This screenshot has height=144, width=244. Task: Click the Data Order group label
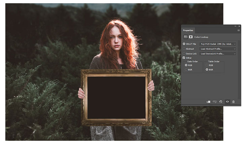tap(193, 62)
